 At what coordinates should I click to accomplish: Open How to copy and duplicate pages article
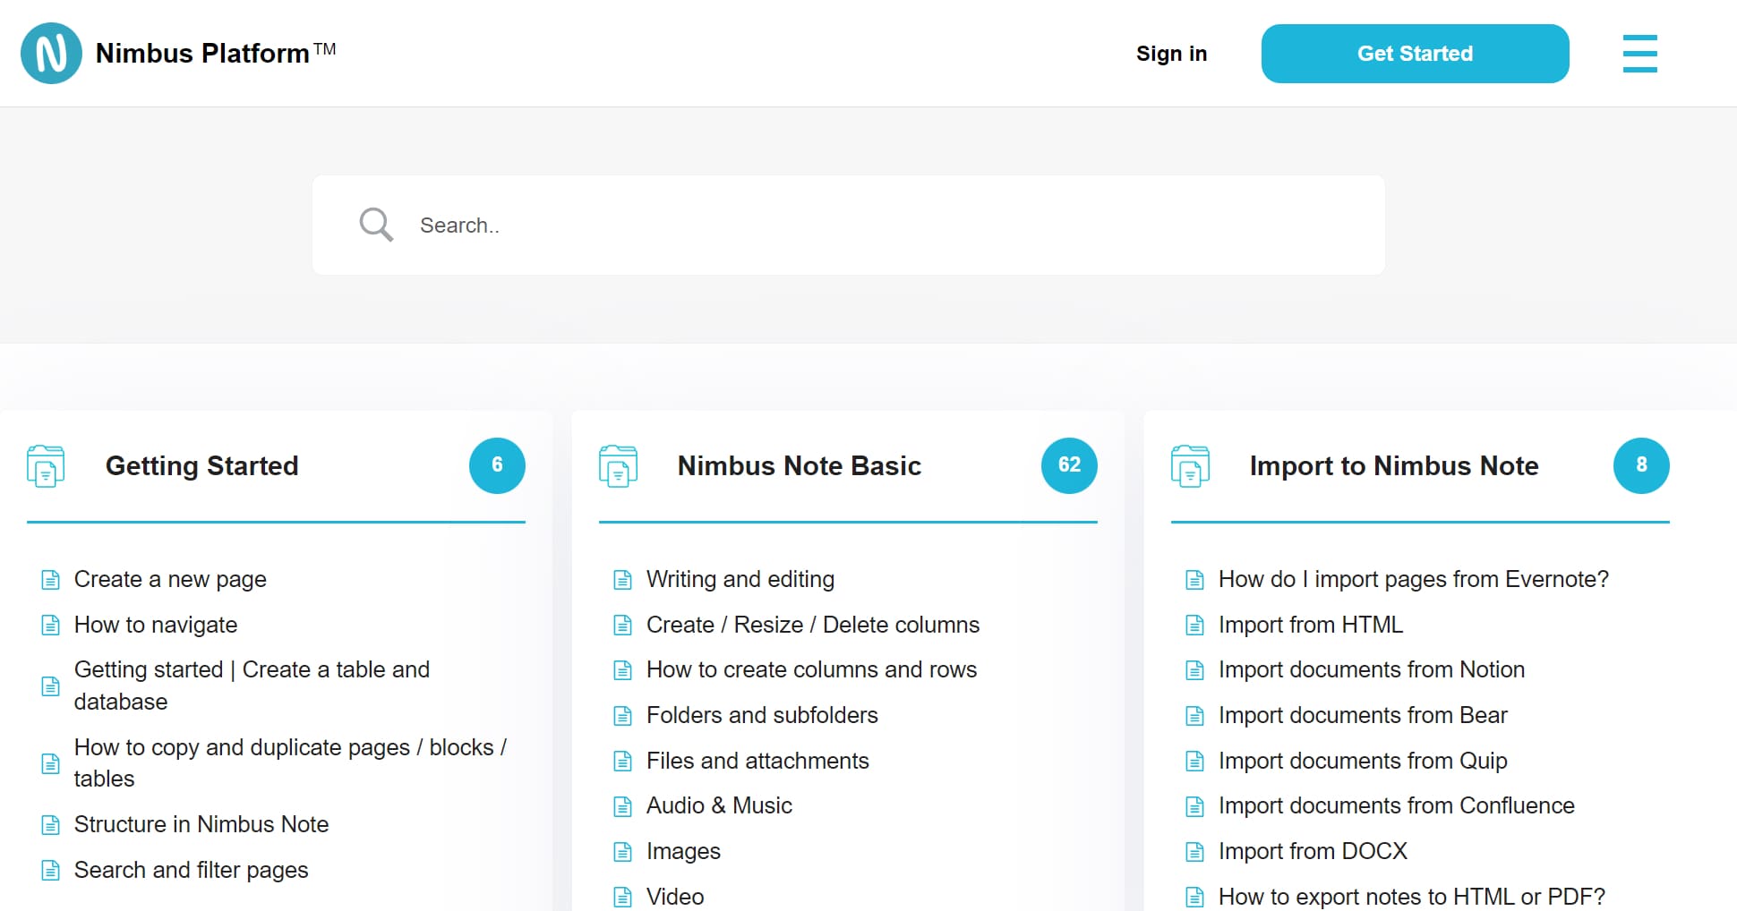pyautogui.click(x=290, y=763)
